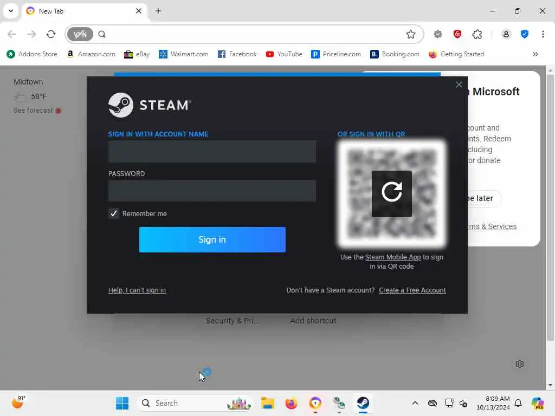Open the tab list dropdown arrow
Image resolution: width=555 pixels, height=416 pixels.
coord(11,11)
